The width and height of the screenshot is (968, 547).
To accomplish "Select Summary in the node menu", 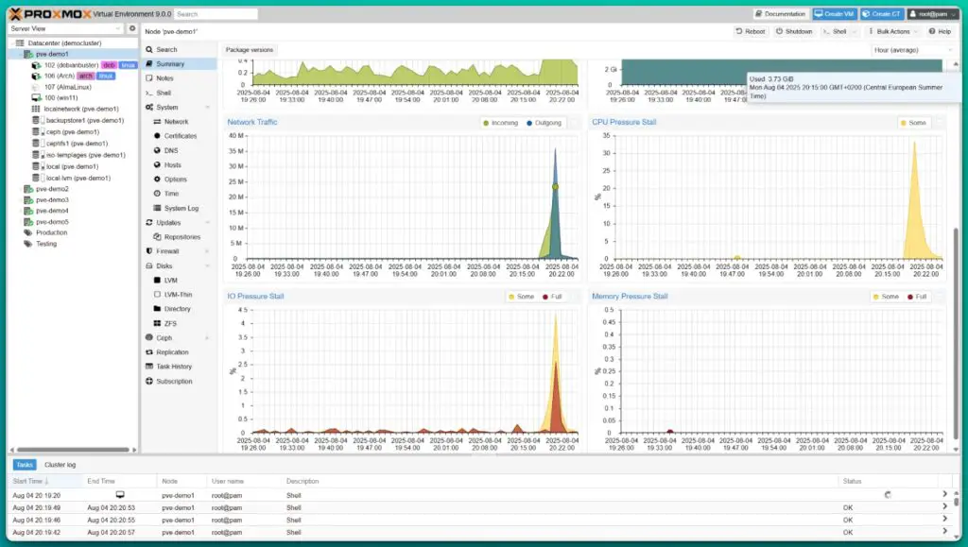I will [170, 64].
